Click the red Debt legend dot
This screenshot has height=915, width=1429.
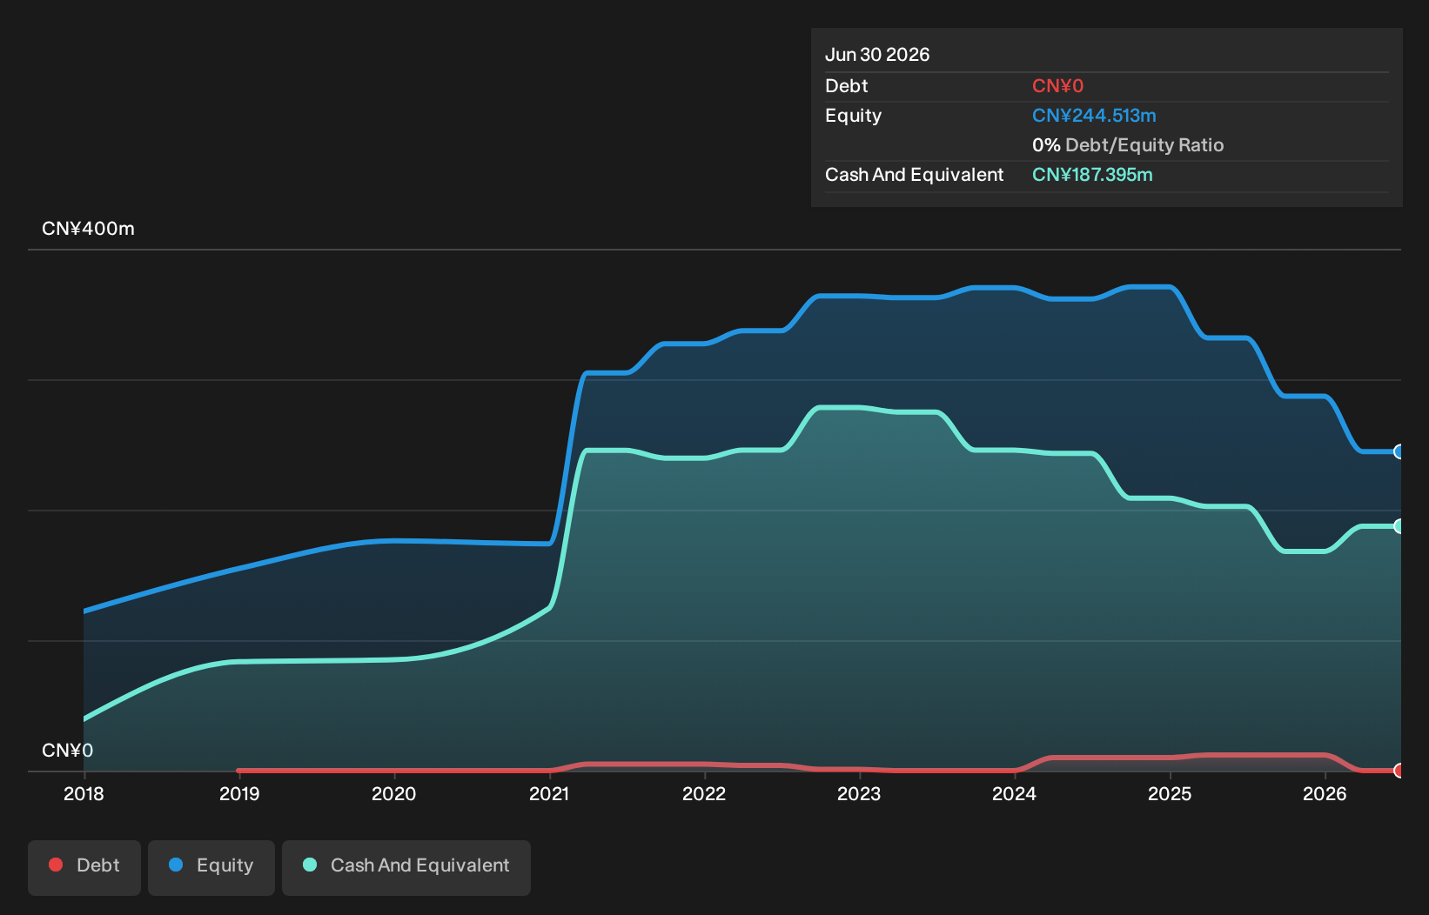pos(56,865)
